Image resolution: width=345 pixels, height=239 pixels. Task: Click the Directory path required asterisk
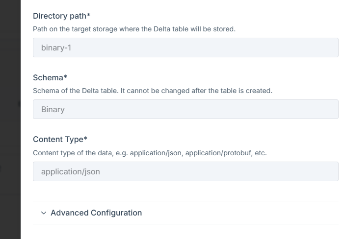click(x=88, y=15)
